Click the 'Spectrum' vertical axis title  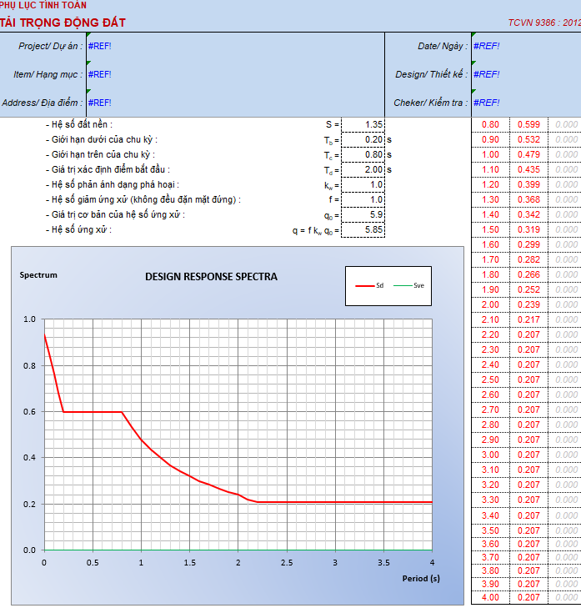38,275
